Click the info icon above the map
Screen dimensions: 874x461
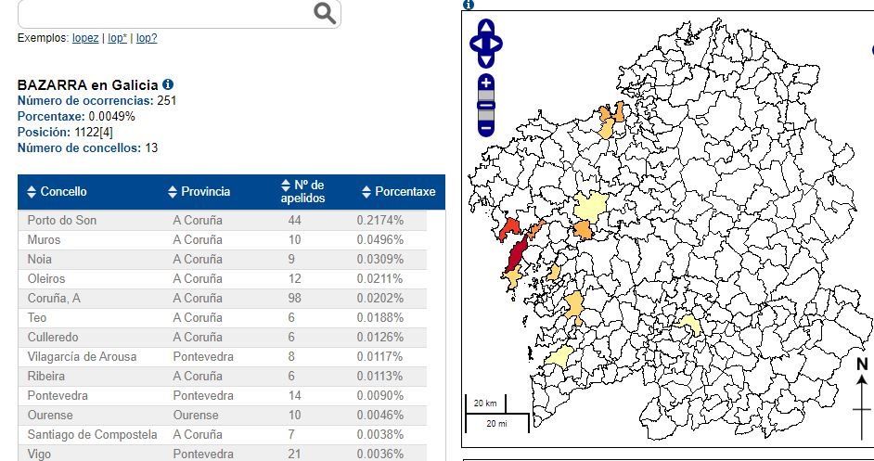point(469,5)
